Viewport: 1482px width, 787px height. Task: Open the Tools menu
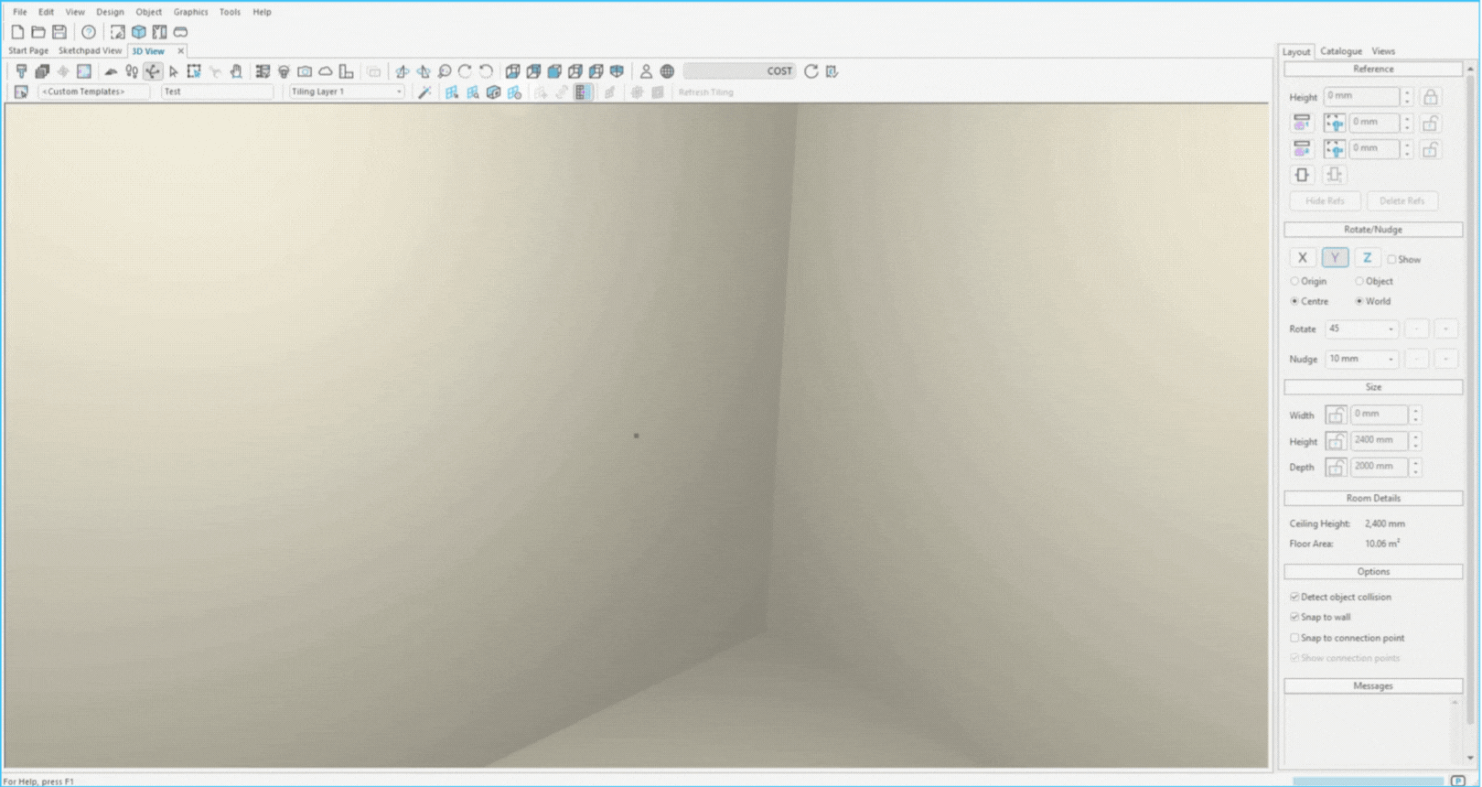230,12
